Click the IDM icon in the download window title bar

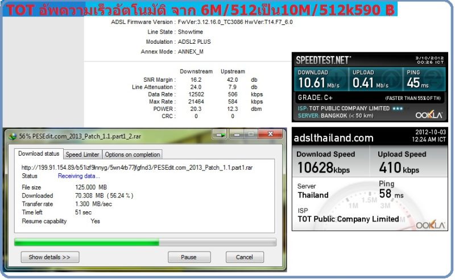[x=13, y=136]
